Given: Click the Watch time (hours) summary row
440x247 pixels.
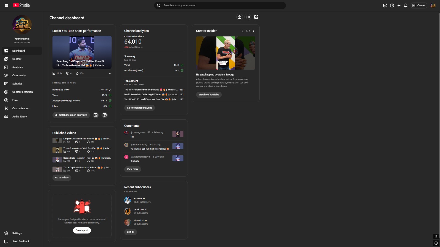Looking at the screenshot, I should coord(154,71).
